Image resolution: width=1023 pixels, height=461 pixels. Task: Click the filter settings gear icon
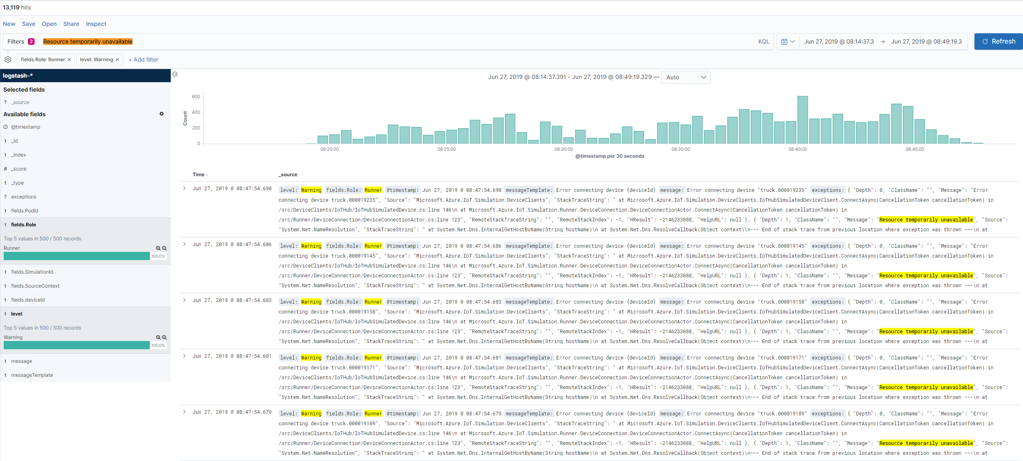tap(7, 60)
